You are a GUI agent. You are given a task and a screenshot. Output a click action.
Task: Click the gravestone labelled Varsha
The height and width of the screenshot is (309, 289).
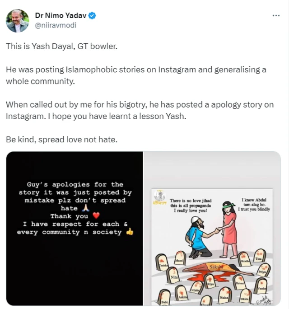(x=260, y=286)
